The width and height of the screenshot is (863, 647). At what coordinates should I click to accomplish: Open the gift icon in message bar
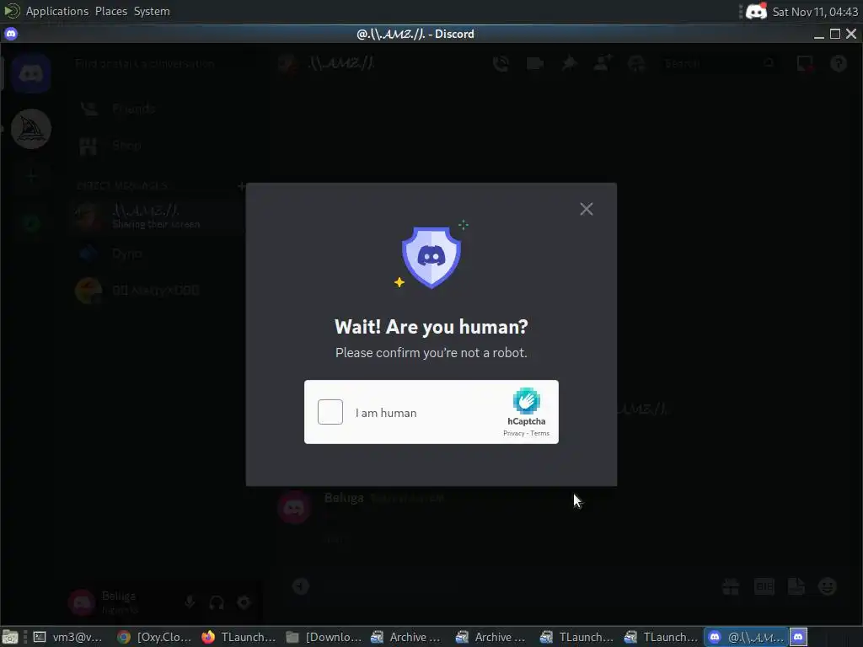click(x=731, y=587)
